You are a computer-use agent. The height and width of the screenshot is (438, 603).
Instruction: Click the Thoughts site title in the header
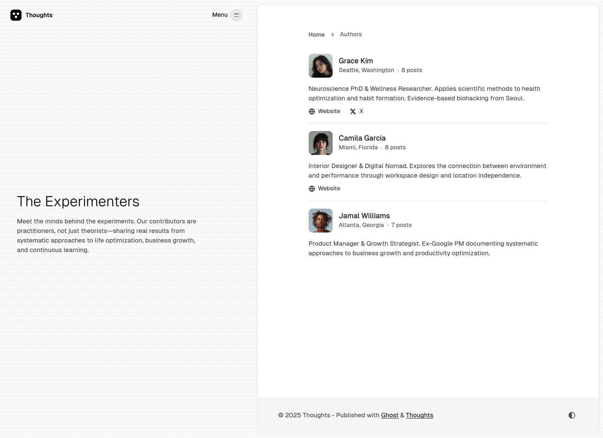pyautogui.click(x=39, y=15)
